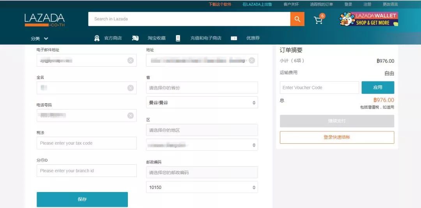Click the 请选择你的省份 province field
This screenshot has width=421, height=208.
202,88
